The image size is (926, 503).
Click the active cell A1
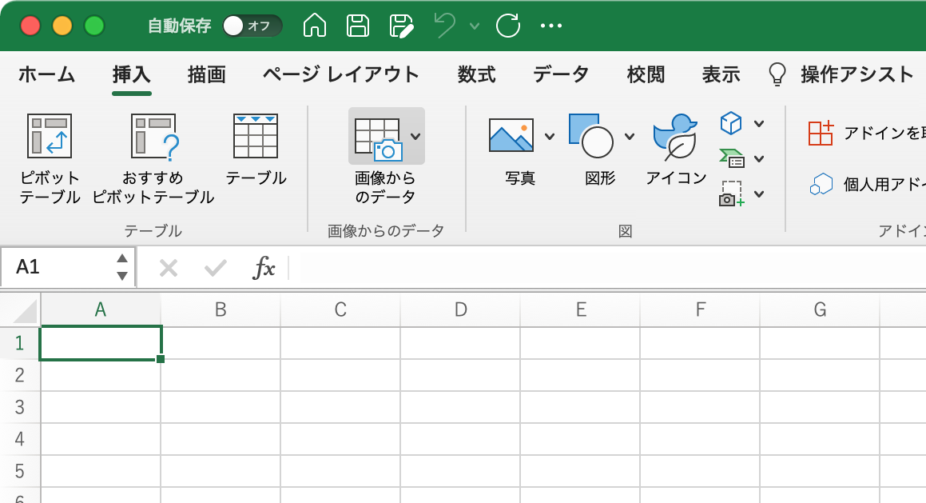(101, 343)
